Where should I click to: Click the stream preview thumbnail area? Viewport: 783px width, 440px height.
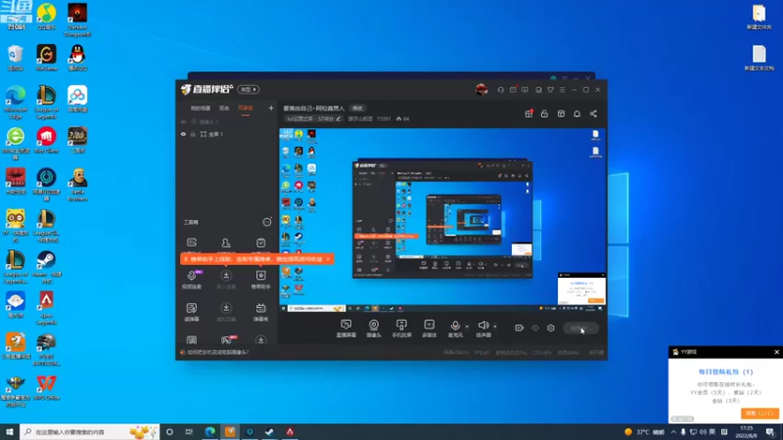click(x=442, y=221)
